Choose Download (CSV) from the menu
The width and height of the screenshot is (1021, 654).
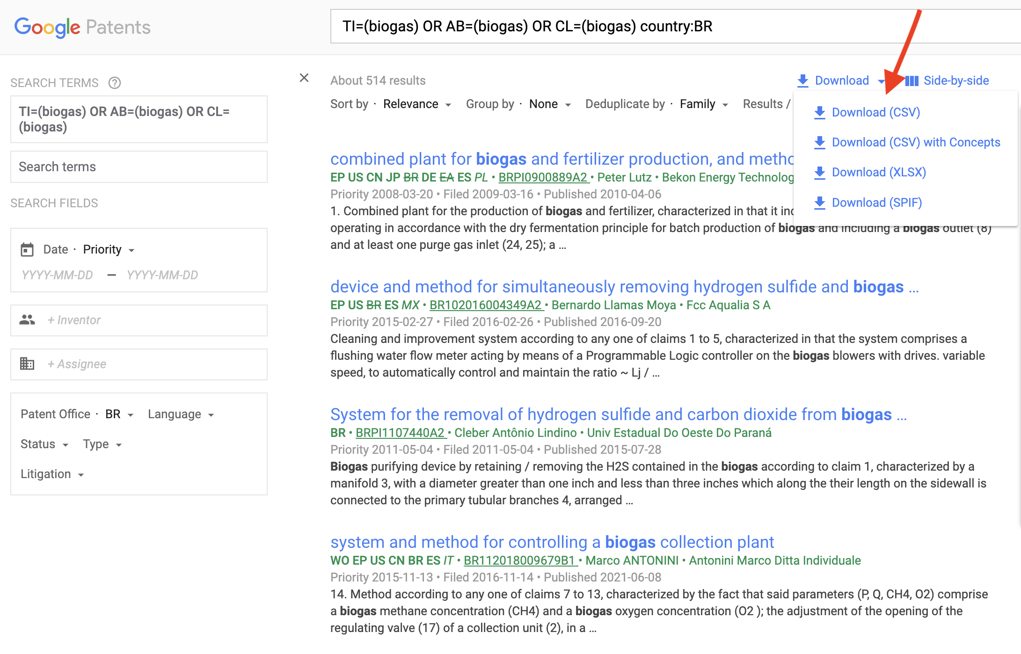coord(876,112)
